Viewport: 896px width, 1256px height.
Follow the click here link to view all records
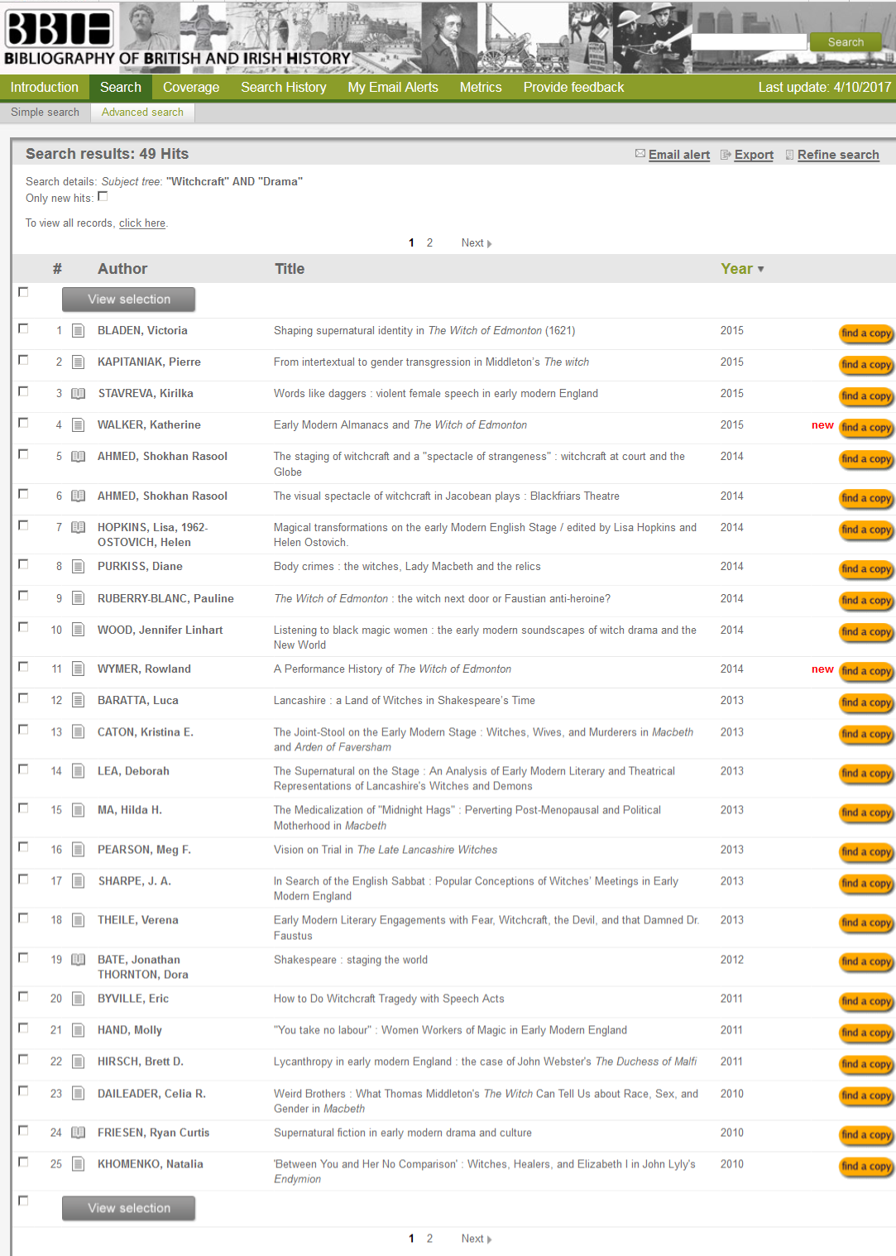(141, 223)
